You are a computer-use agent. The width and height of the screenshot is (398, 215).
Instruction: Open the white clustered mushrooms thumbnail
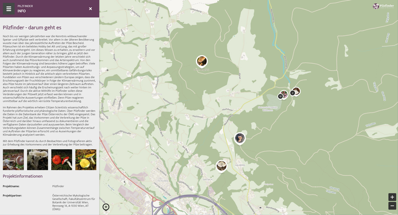[x=37, y=160]
